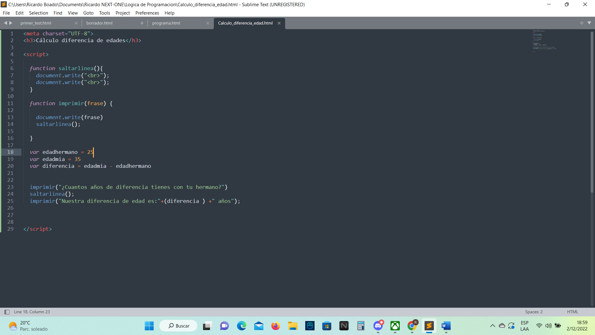
Task: Launch Firefox from taskbar
Action: [x=275, y=326]
